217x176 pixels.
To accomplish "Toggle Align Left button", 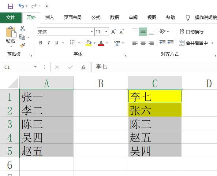I will [x=135, y=43].
